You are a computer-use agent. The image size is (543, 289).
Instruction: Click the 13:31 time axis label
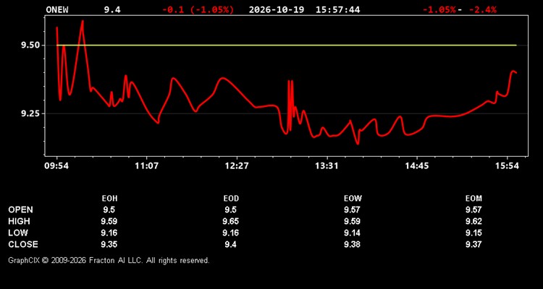[327, 166]
